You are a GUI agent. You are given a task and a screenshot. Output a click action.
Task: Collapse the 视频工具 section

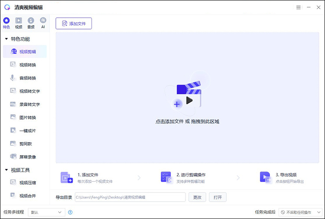click(x=6, y=170)
